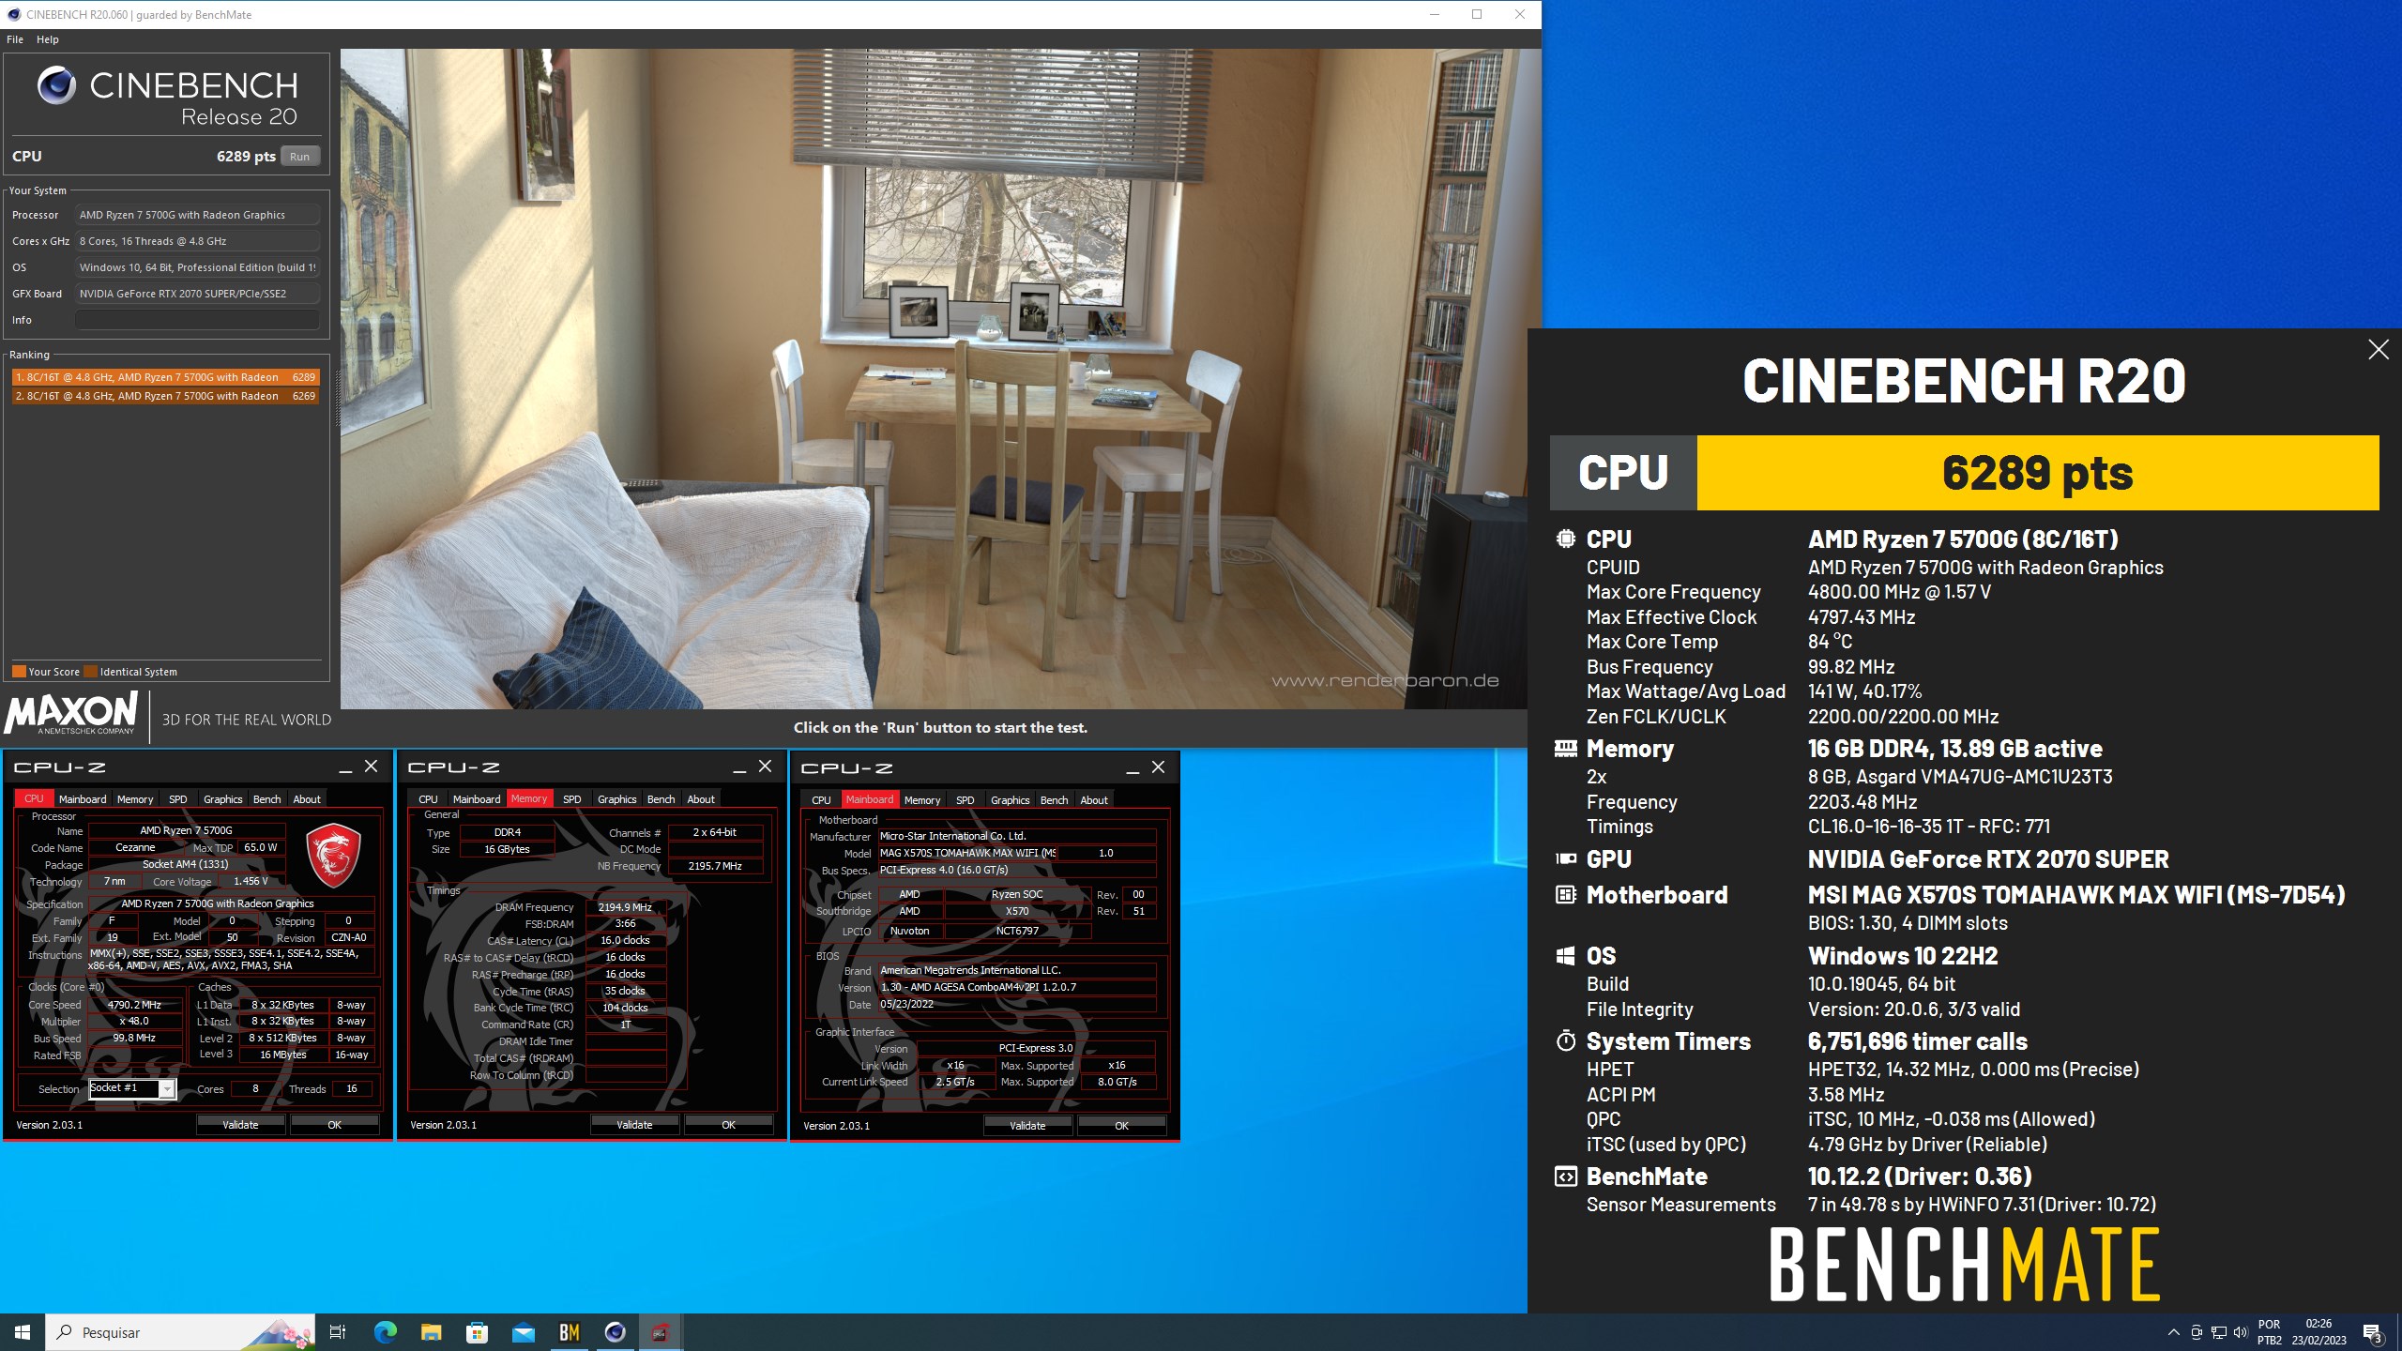Image resolution: width=2402 pixels, height=1351 pixels.
Task: Open Task View from the taskbar
Action: click(x=338, y=1332)
